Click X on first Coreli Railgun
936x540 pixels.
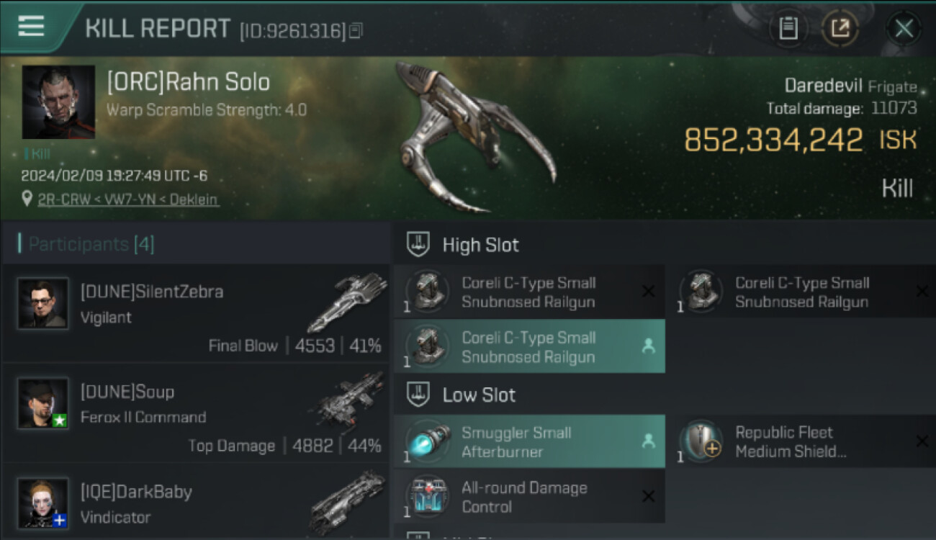tap(648, 292)
